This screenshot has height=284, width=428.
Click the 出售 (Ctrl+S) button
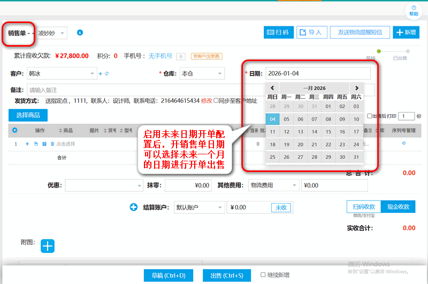(226, 275)
